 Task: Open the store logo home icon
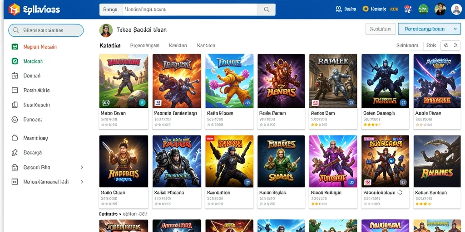pos(14,10)
